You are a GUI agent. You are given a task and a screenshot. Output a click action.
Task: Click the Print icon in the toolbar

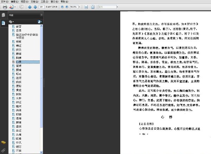pyautogui.click(x=5, y=7)
